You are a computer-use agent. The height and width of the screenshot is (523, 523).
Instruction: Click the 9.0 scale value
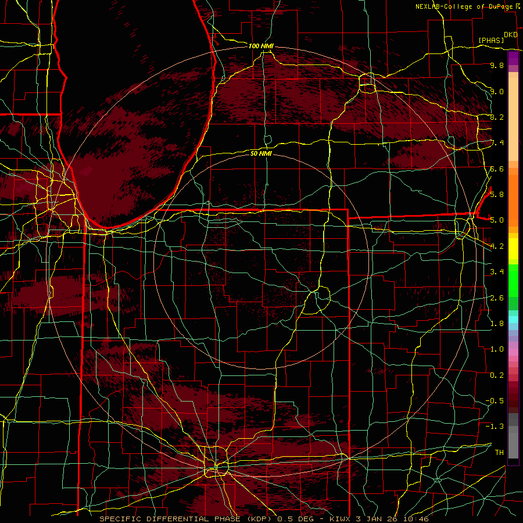point(497,91)
